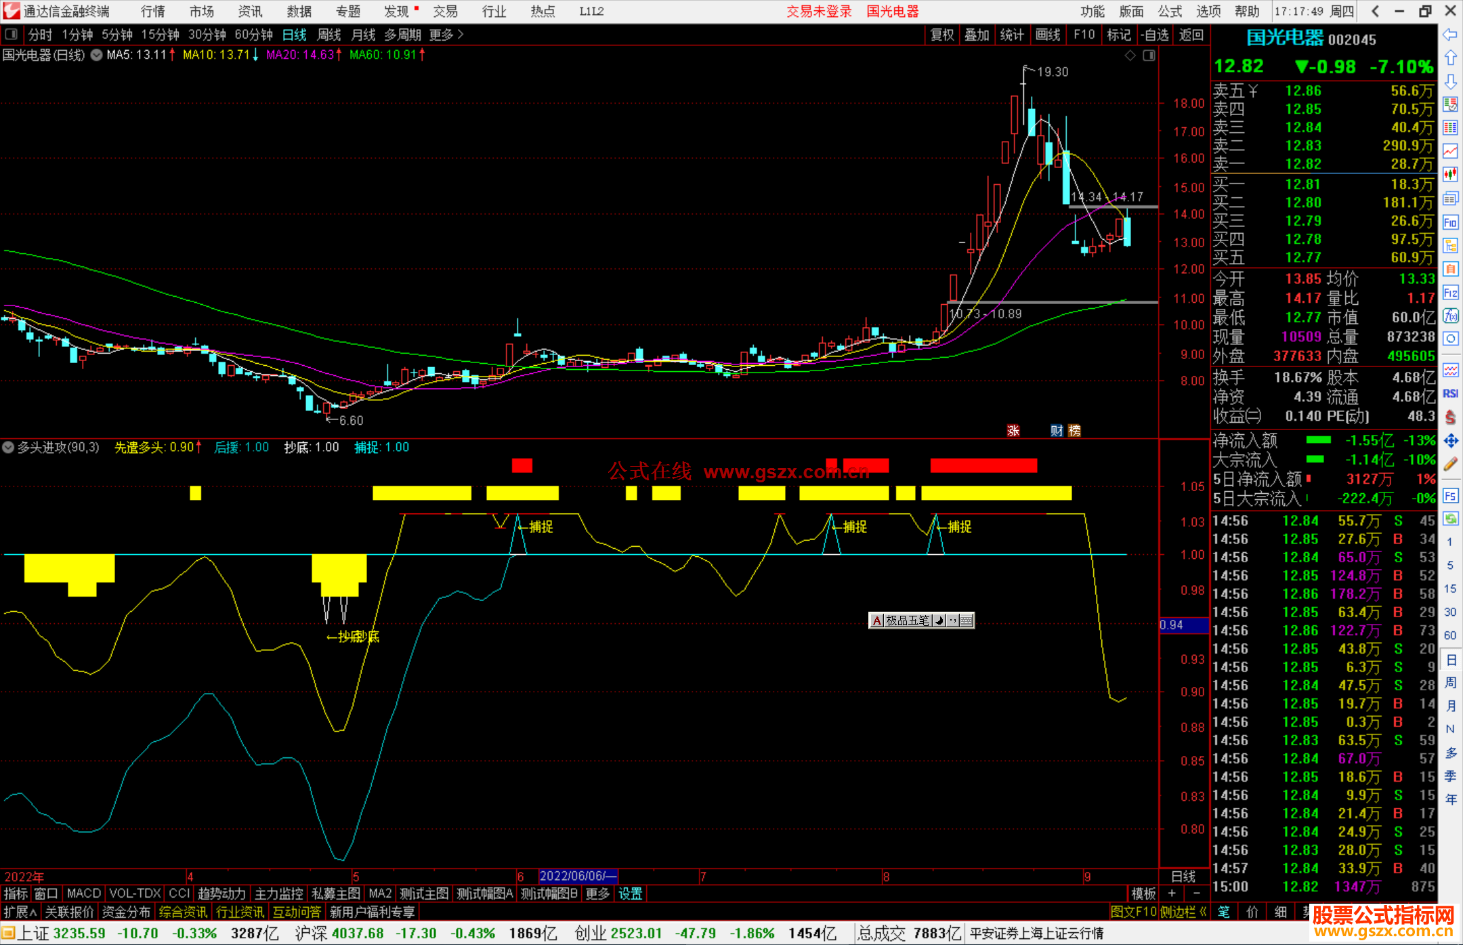Click the 画线 drawing button
The height and width of the screenshot is (945, 1463).
[1048, 35]
